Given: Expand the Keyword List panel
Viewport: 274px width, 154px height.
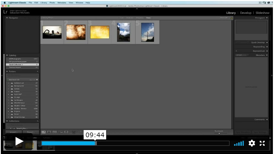Looking at the screenshot, I should point(267,51).
